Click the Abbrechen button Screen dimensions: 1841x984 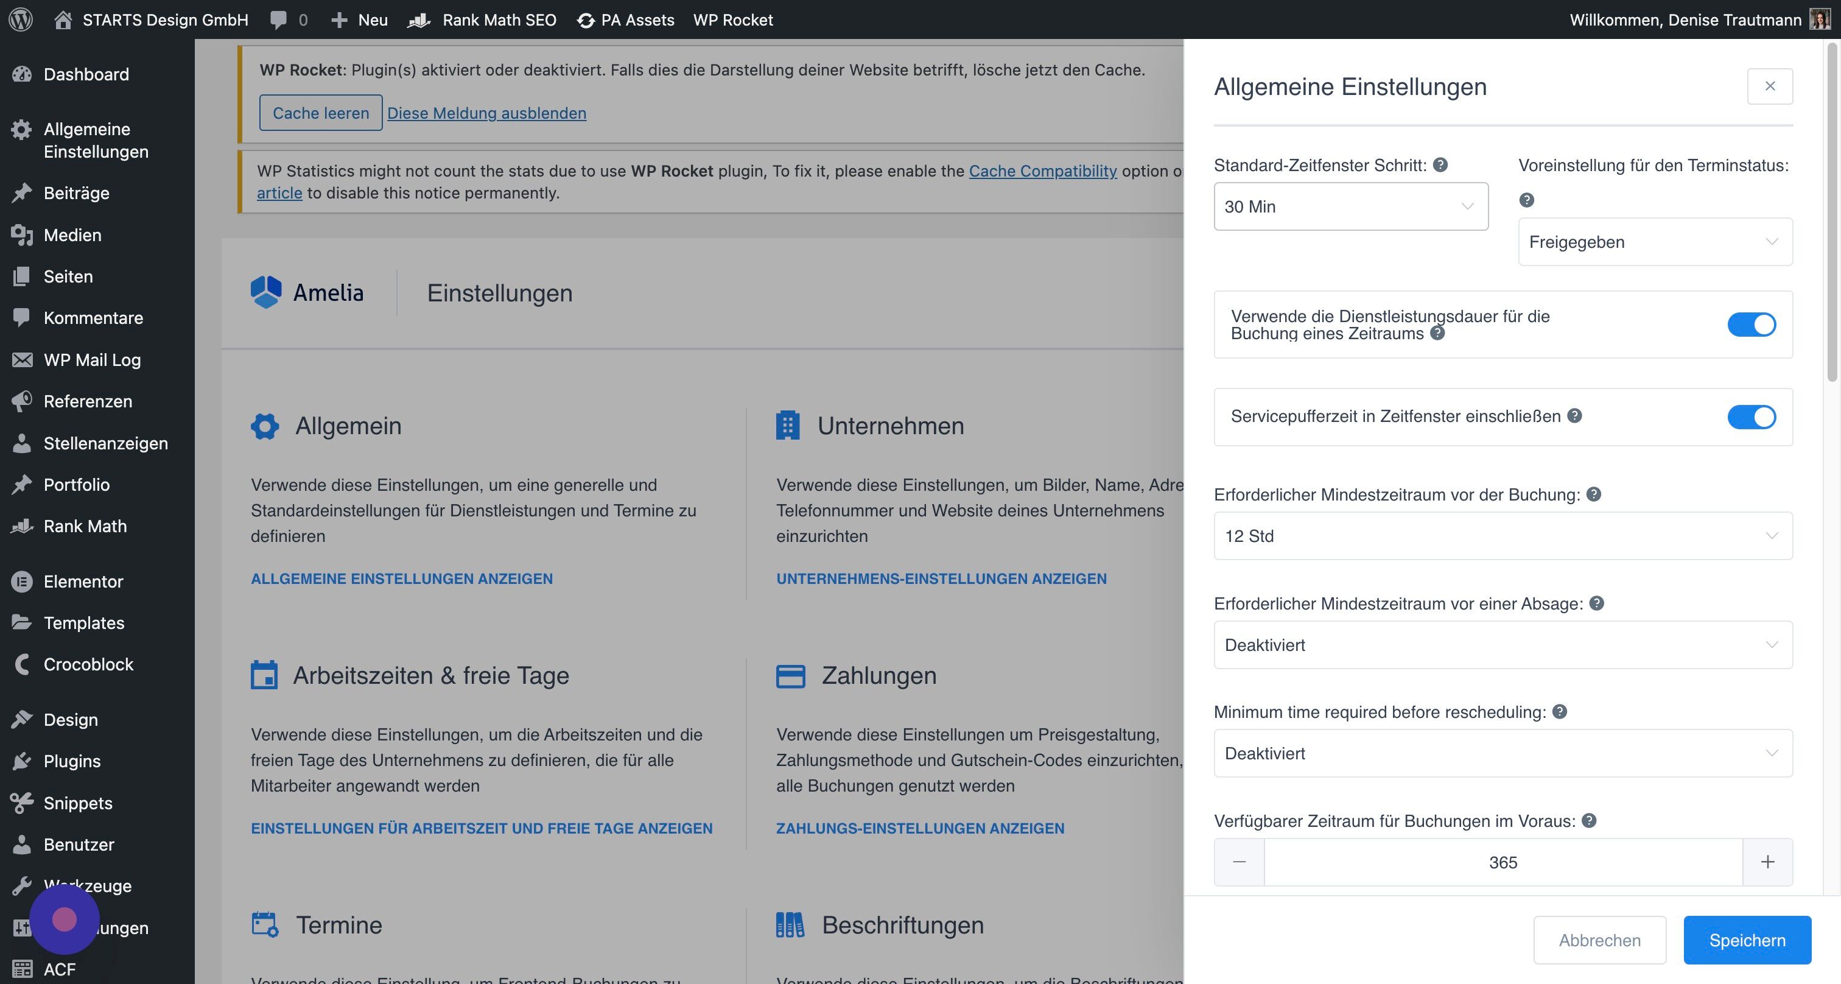[x=1599, y=940]
